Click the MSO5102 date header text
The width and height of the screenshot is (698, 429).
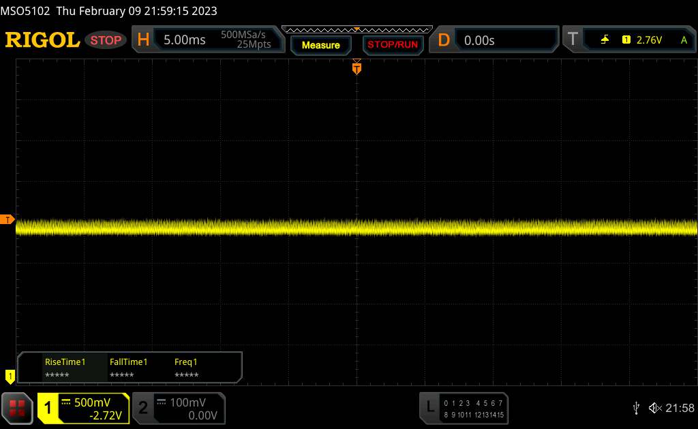point(108,11)
